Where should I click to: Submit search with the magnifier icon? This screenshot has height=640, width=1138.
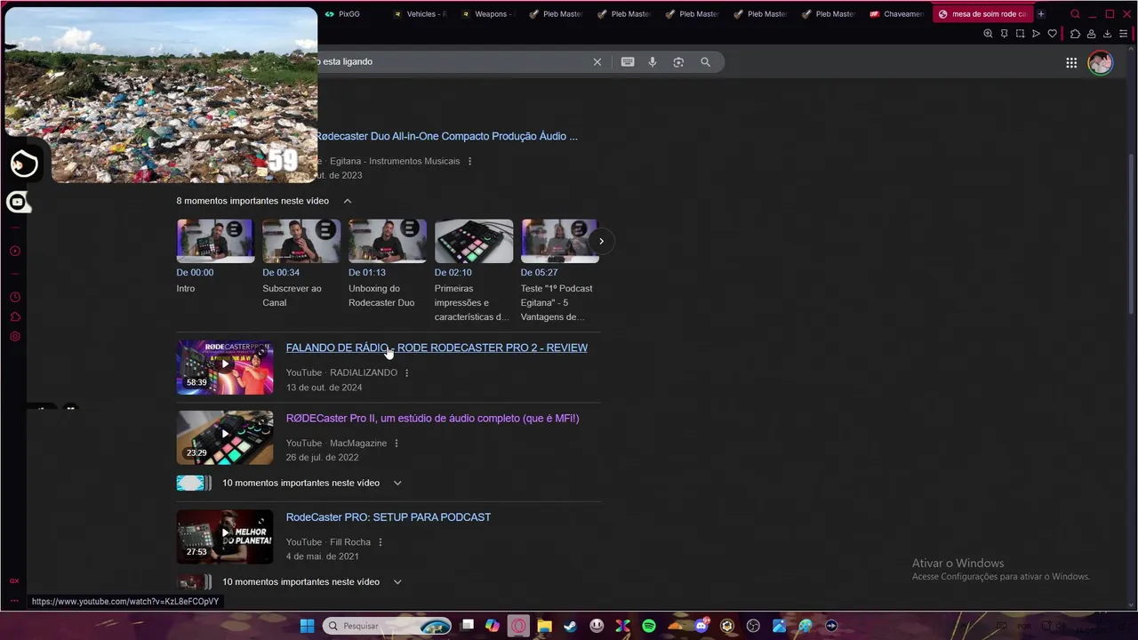click(x=705, y=62)
